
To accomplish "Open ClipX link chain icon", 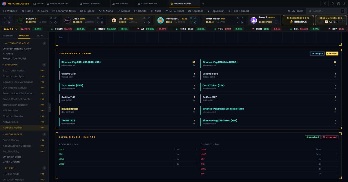I will 102,18.
